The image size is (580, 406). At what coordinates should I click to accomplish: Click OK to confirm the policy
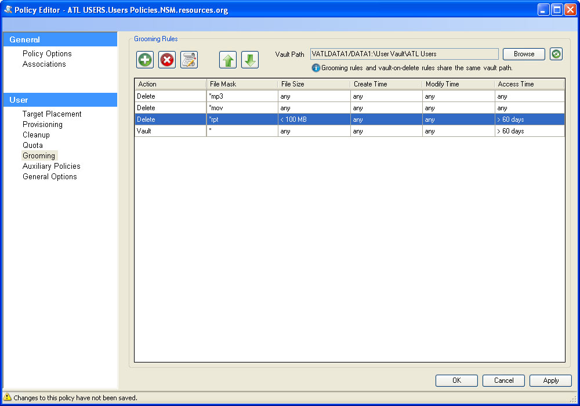456,380
